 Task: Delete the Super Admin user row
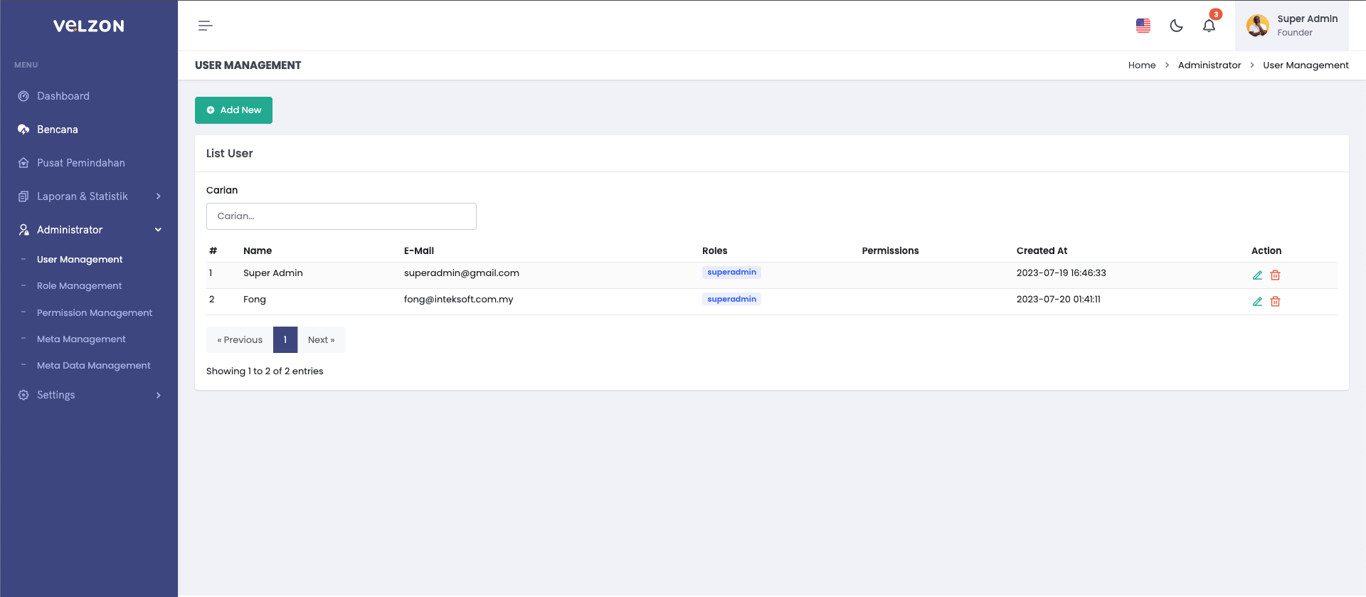(x=1276, y=275)
